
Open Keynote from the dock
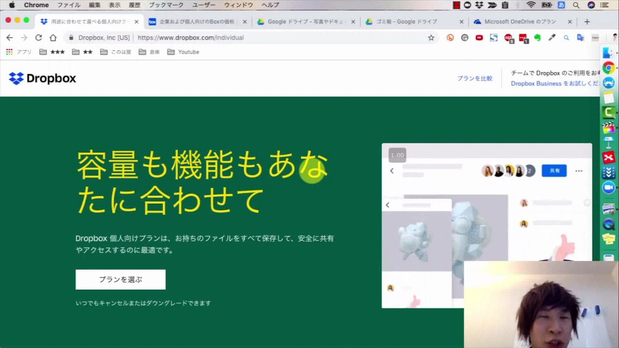point(608,142)
